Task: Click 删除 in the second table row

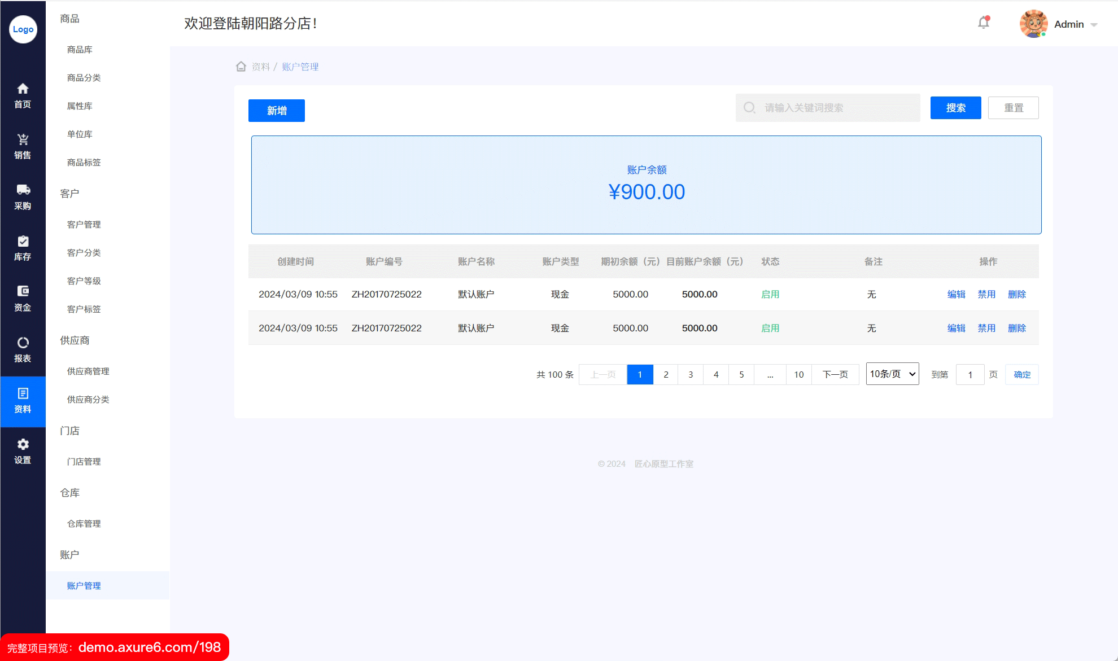Action: click(1017, 328)
